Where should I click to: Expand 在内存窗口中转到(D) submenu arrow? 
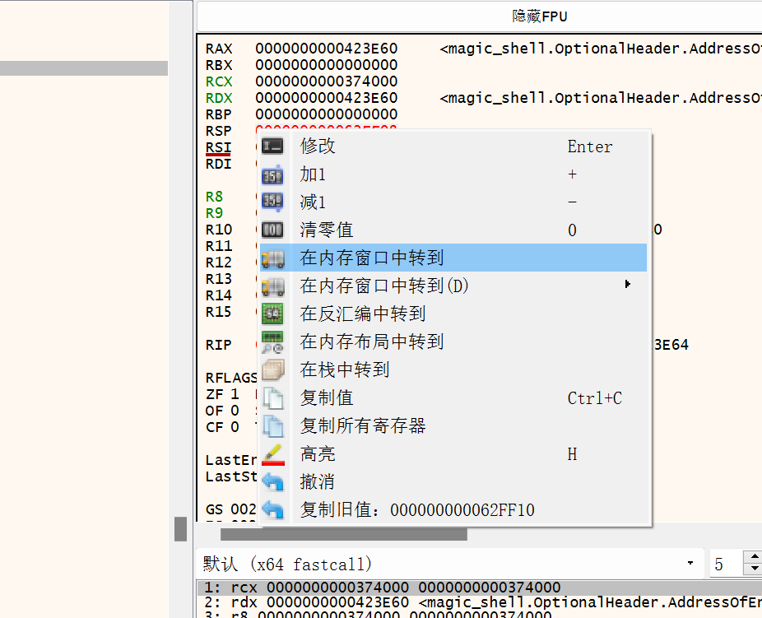(x=627, y=284)
